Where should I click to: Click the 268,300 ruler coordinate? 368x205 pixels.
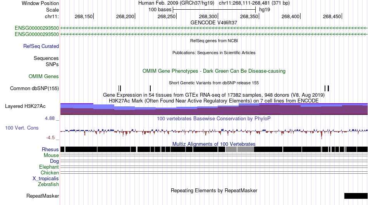[x=208, y=16]
